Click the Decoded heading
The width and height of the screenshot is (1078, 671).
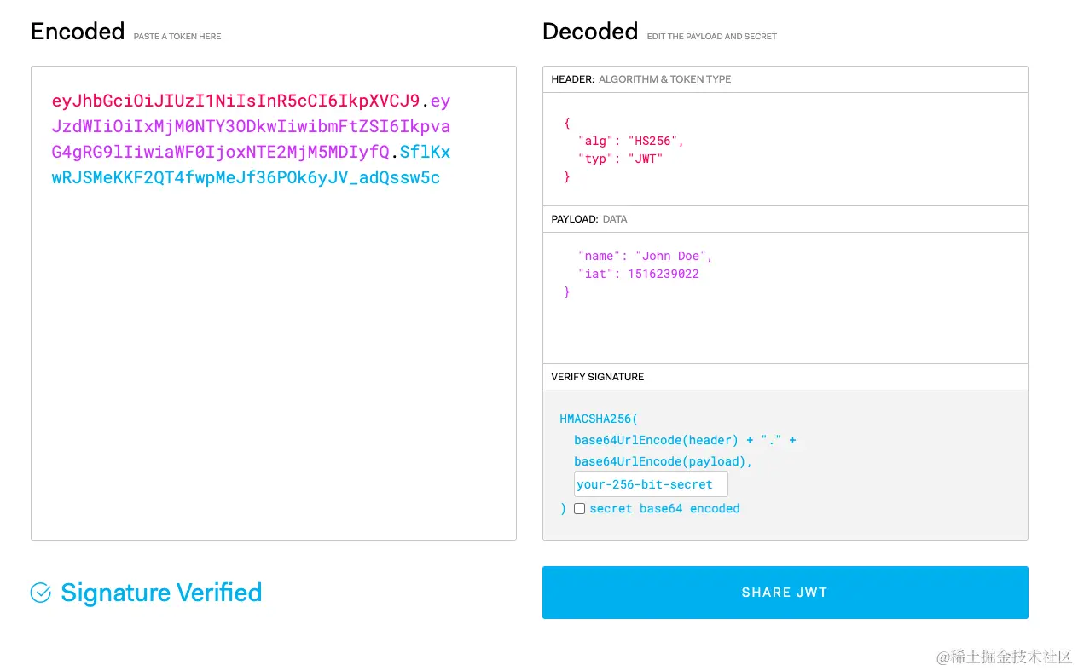590,32
